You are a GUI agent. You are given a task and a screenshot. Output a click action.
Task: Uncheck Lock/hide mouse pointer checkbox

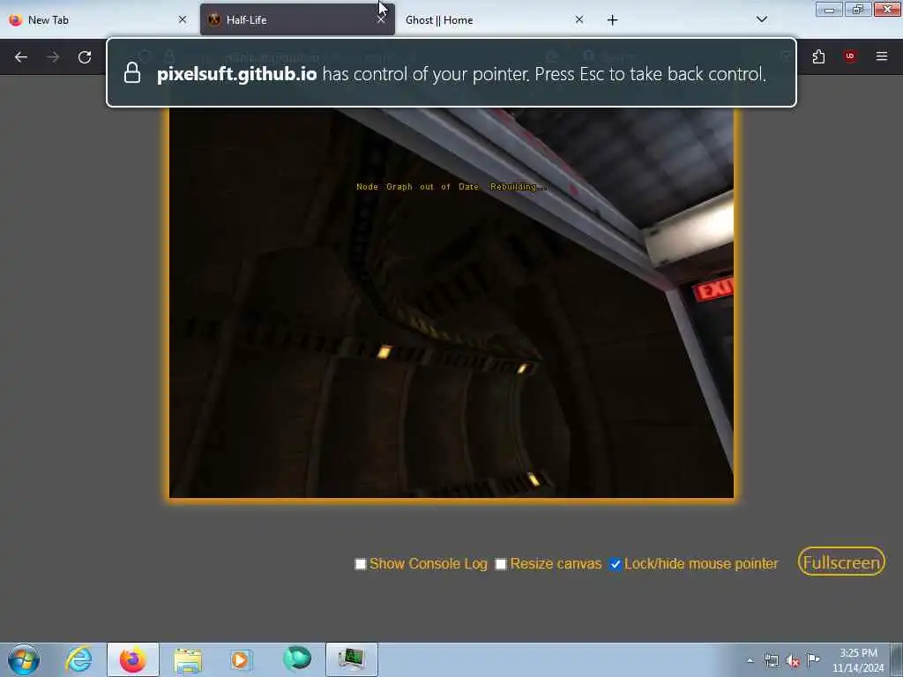(615, 564)
